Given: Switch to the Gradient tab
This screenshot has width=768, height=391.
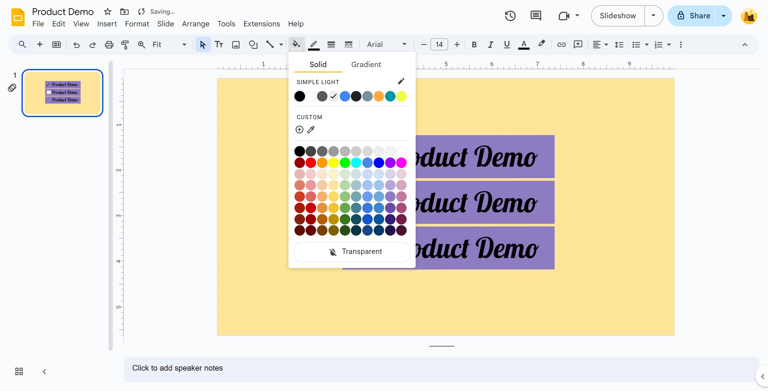Looking at the screenshot, I should coord(366,64).
